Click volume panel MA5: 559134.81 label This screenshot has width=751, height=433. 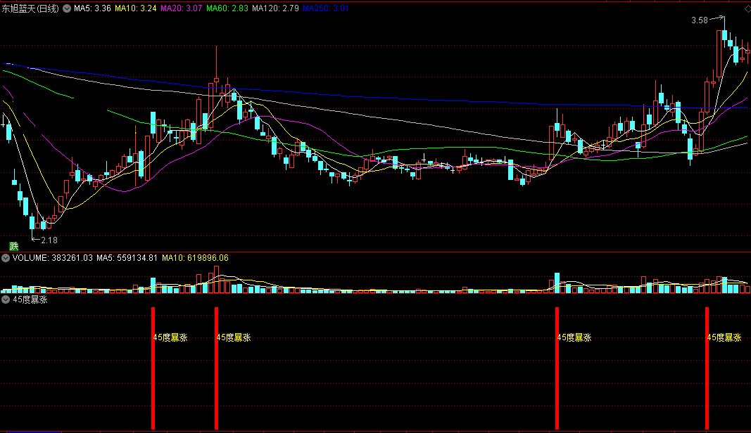pyautogui.click(x=127, y=258)
